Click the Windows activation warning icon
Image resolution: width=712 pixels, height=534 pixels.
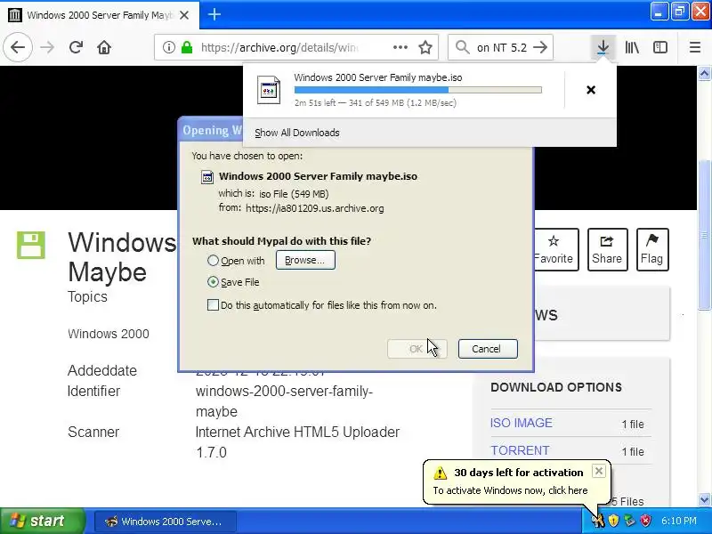point(440,473)
